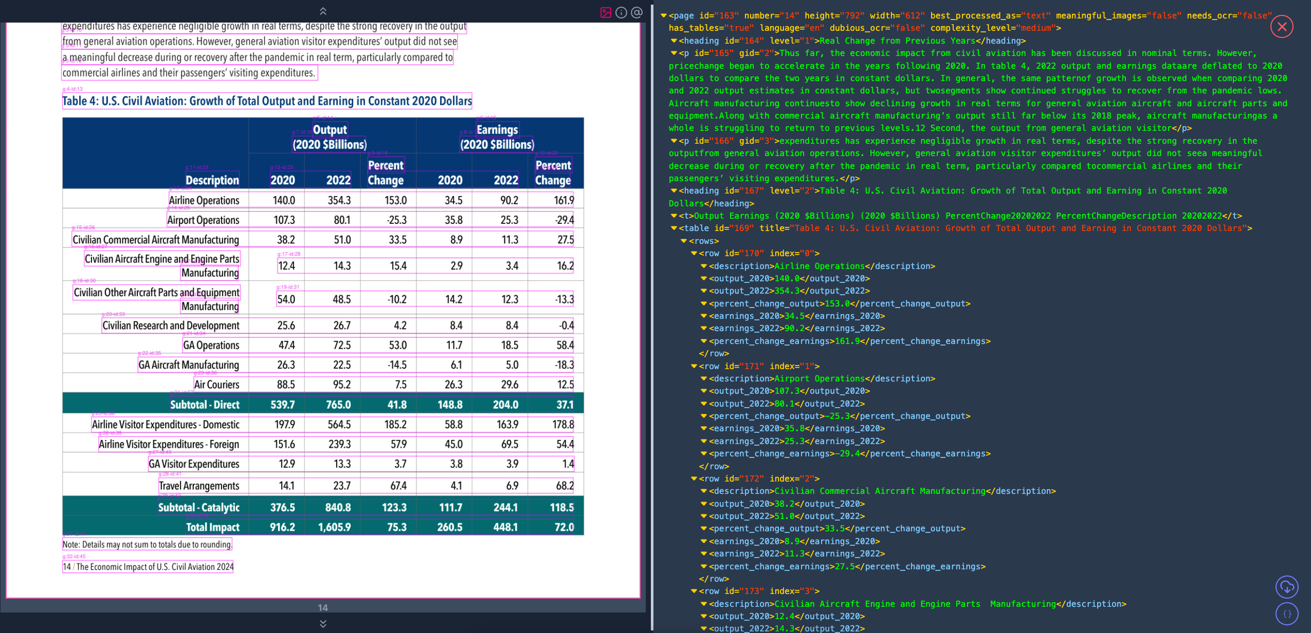The width and height of the screenshot is (1311, 633).
Task: Click the Description column header
Action: (x=212, y=180)
